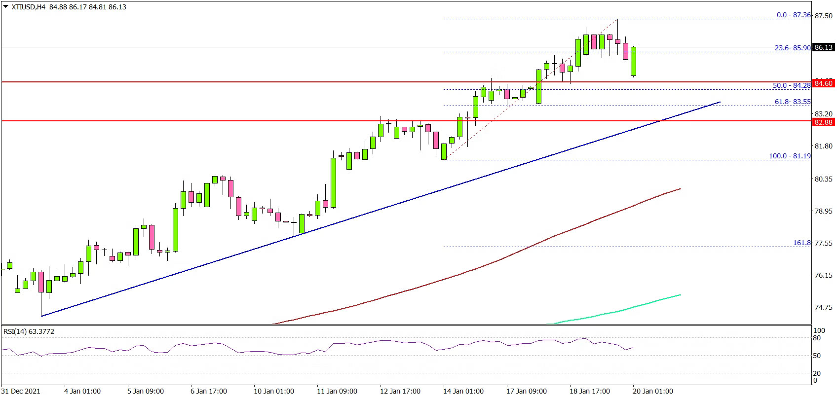Click the 31 Dec 2021 date label

click(21, 391)
